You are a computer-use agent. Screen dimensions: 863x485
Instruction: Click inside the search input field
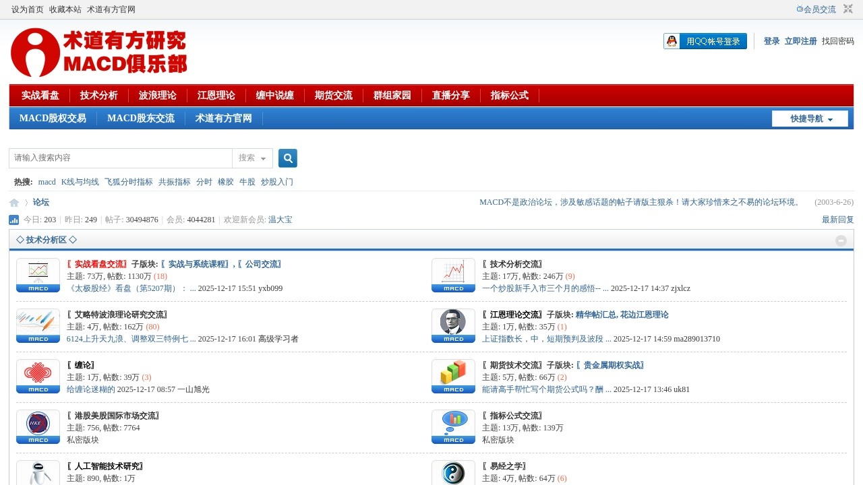point(121,158)
